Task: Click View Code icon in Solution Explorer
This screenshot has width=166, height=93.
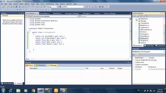Action: [144, 16]
